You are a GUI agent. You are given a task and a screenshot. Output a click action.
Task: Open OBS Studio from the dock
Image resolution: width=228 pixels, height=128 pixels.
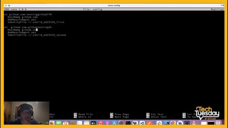click(x=187, y=123)
